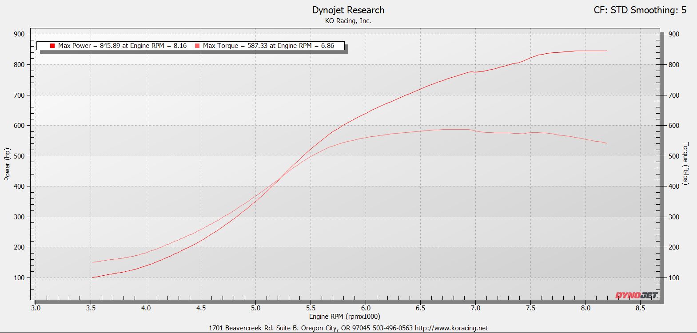This screenshot has width=697, height=333.
Task: Open the koracing.net URL in the footer
Action: [451, 328]
